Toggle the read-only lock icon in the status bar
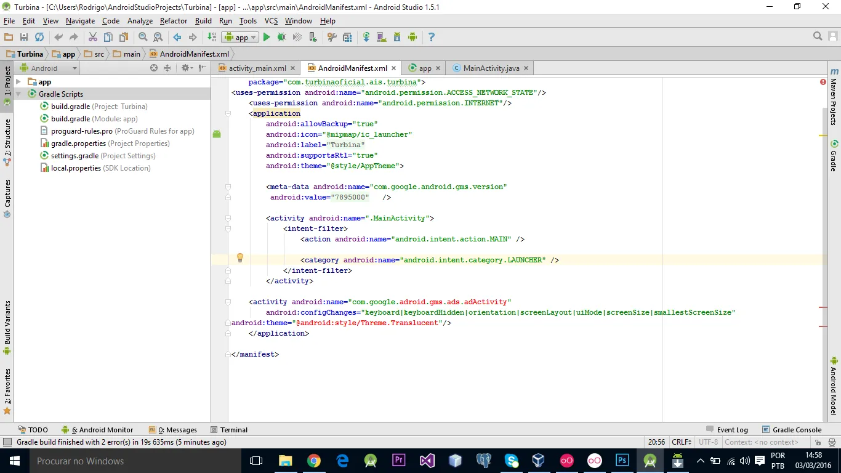Image resolution: width=841 pixels, height=473 pixels. [818, 442]
